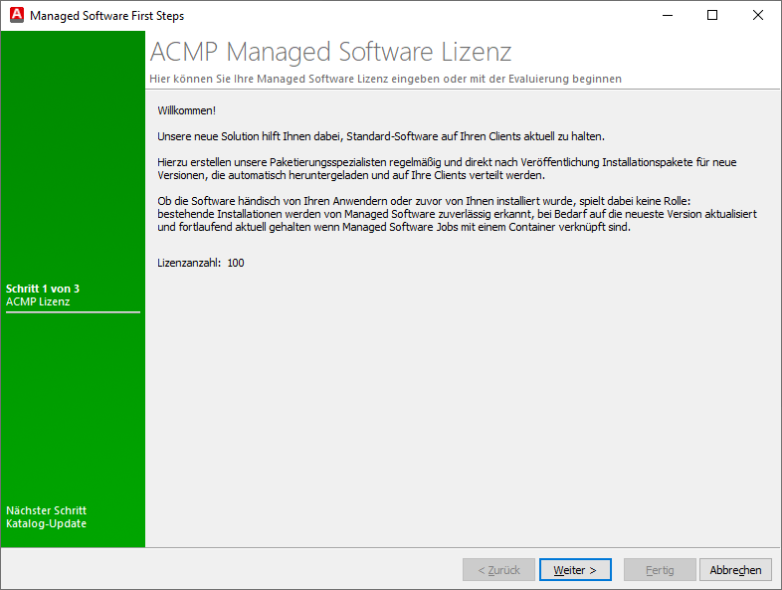This screenshot has width=782, height=590.
Task: Click the disabled Zurück button
Action: [x=498, y=569]
